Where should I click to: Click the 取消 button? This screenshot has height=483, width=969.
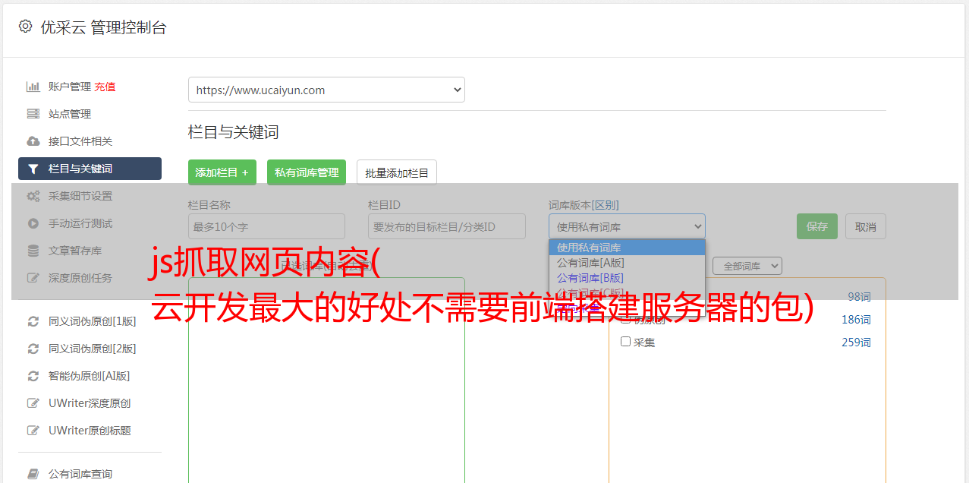(866, 226)
